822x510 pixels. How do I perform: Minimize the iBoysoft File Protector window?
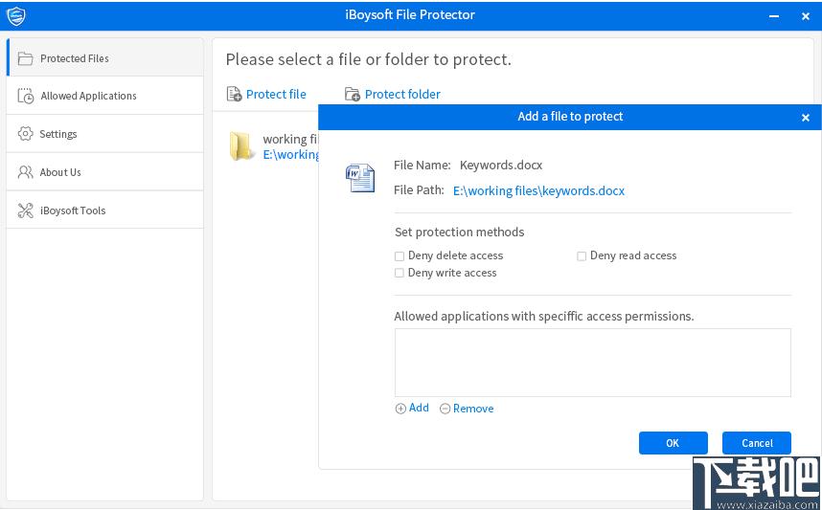pyautogui.click(x=774, y=16)
